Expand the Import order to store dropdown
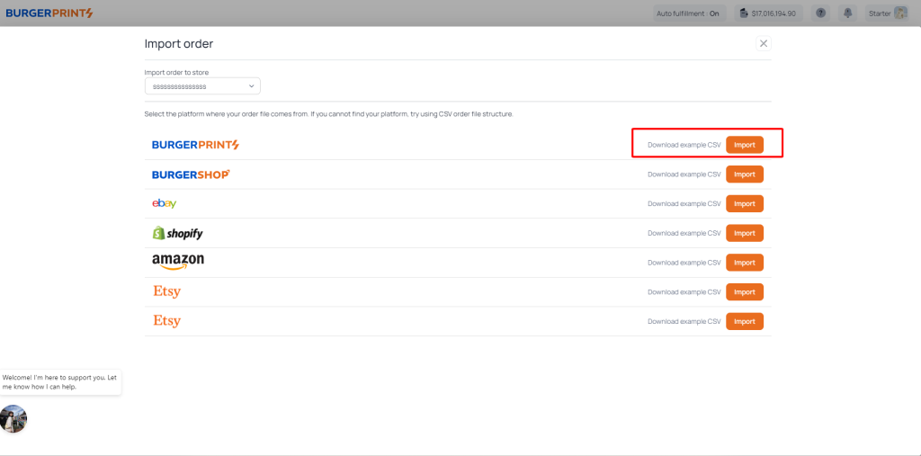The image size is (921, 456). (202, 86)
